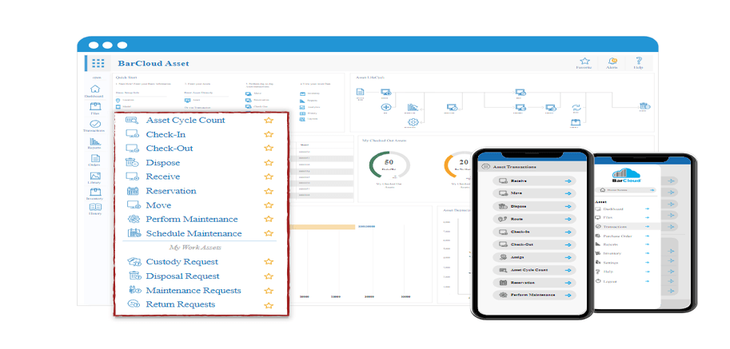The height and width of the screenshot is (349, 730).
Task: Toggle favorite star for Custody Request
Action: coord(268,262)
